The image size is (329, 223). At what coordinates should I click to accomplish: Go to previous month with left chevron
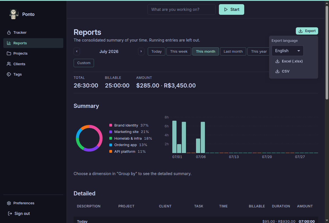click(77, 51)
